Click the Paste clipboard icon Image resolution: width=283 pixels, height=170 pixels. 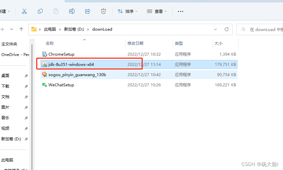point(56,12)
